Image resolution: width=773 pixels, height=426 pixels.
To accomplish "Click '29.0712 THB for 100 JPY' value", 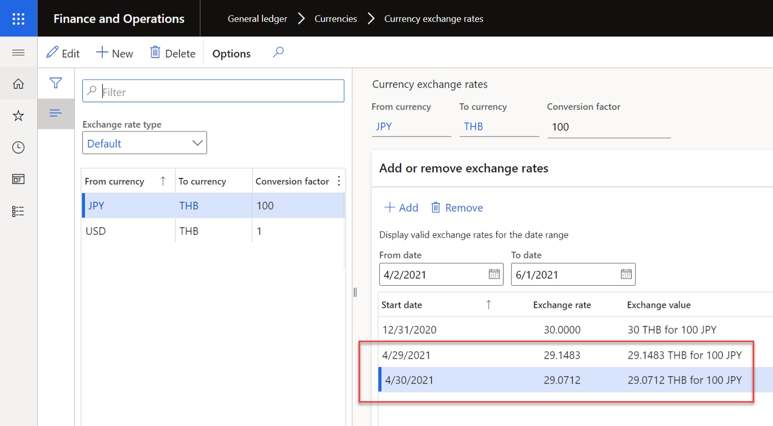I will tap(685, 380).
